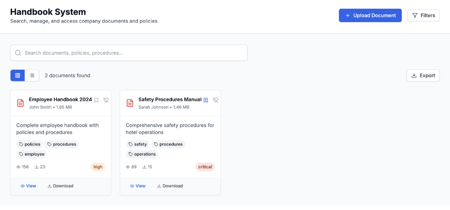Toggle bookmark on Employee Handbook 2024

pyautogui.click(x=96, y=100)
